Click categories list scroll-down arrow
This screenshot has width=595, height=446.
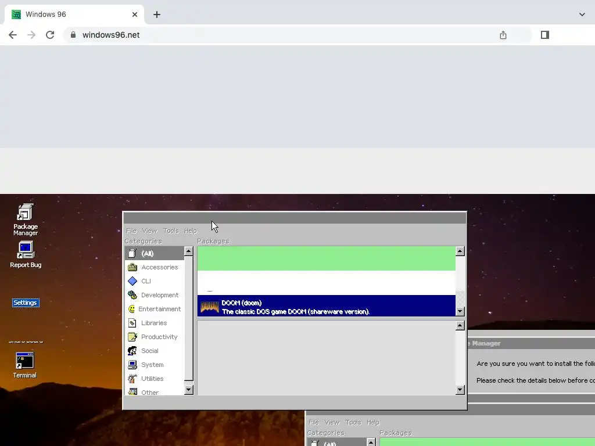(x=189, y=390)
